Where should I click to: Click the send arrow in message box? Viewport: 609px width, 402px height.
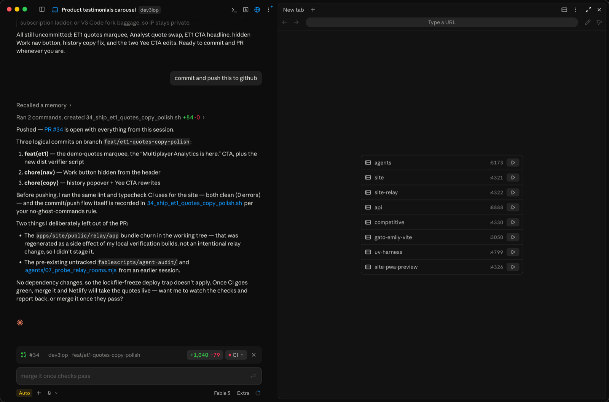point(253,376)
